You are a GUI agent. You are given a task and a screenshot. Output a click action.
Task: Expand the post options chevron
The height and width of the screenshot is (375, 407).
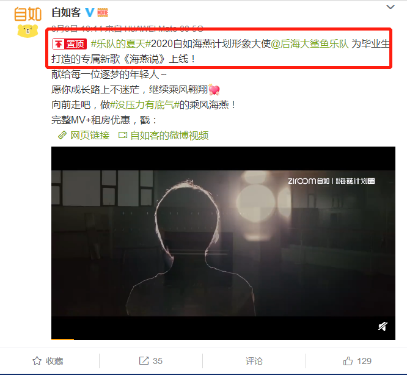[391, 7]
